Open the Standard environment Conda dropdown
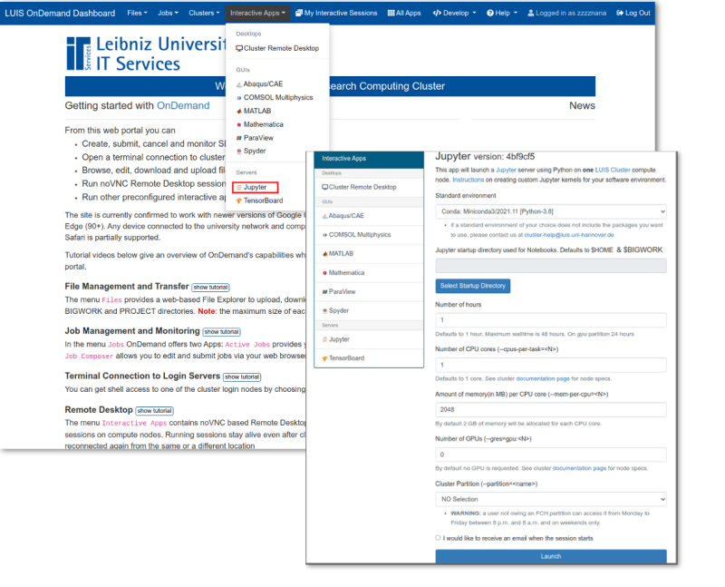This screenshot has width=725, height=587. click(551, 211)
